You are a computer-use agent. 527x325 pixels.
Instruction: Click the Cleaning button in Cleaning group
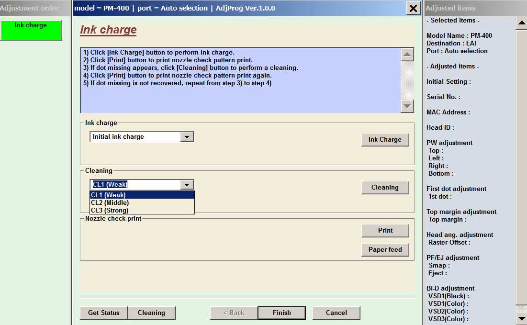[385, 188]
